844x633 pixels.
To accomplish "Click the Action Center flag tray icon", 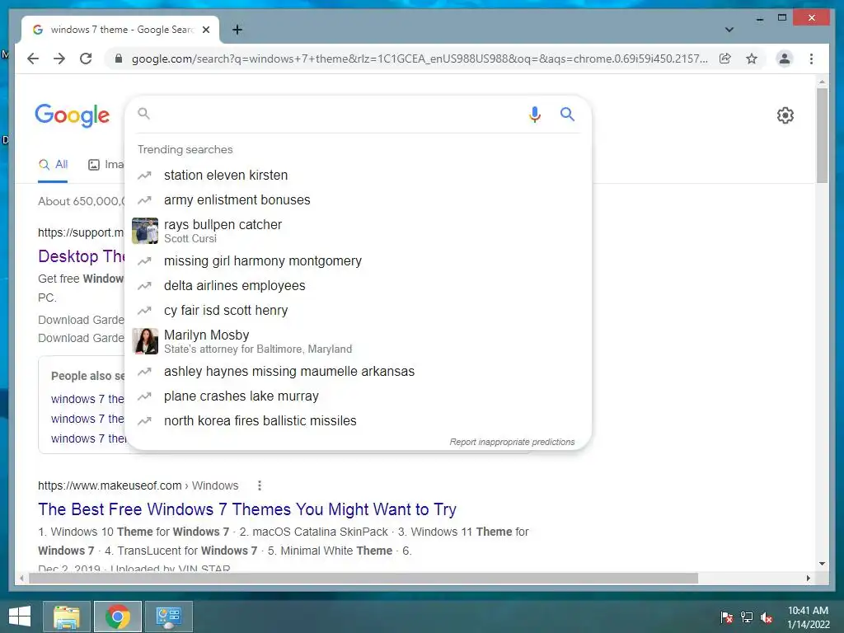I will [727, 617].
